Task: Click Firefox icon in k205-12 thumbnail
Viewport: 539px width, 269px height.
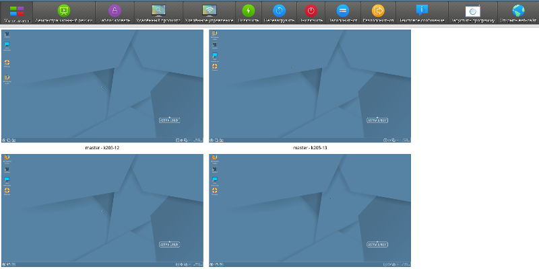Action: point(7,77)
